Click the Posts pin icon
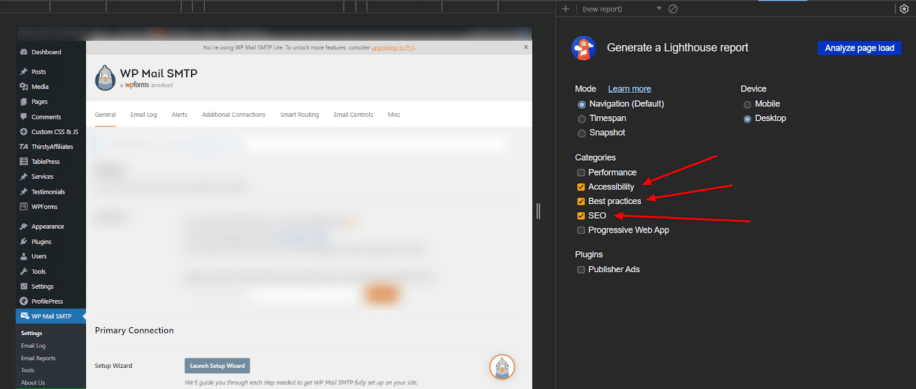 [x=23, y=72]
